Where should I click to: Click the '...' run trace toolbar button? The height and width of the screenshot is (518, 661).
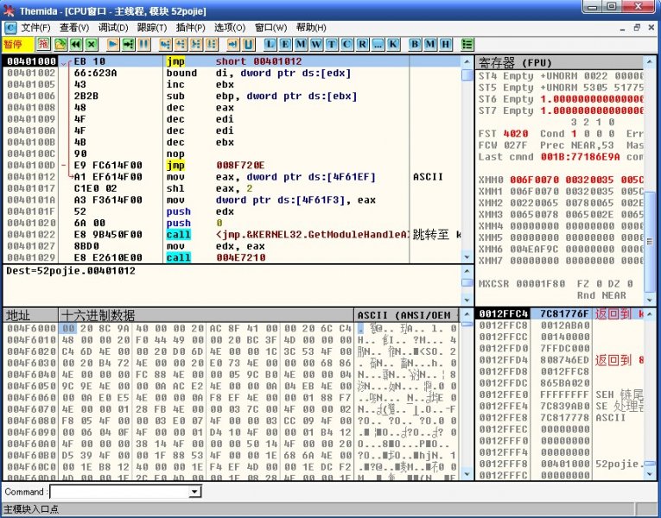[x=378, y=44]
